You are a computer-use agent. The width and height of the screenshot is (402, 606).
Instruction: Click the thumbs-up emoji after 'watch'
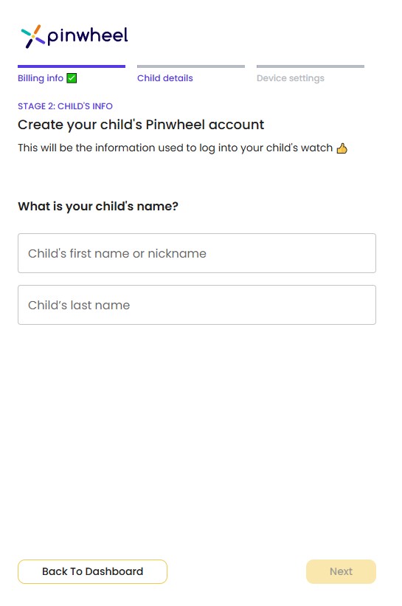[342, 148]
